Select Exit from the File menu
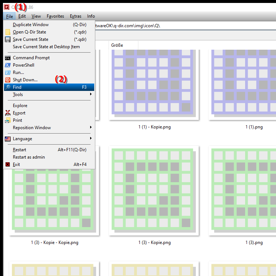 click(49, 164)
